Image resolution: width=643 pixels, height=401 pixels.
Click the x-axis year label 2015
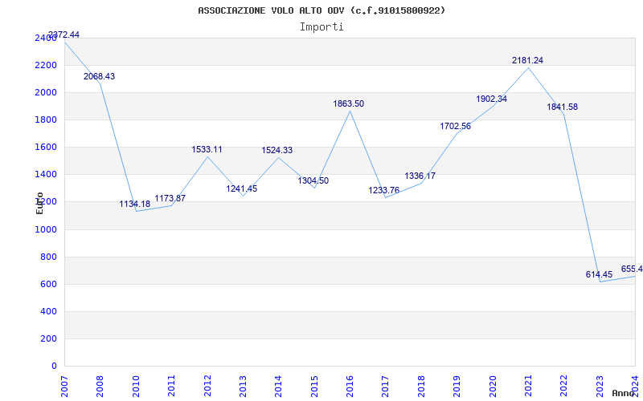click(314, 386)
